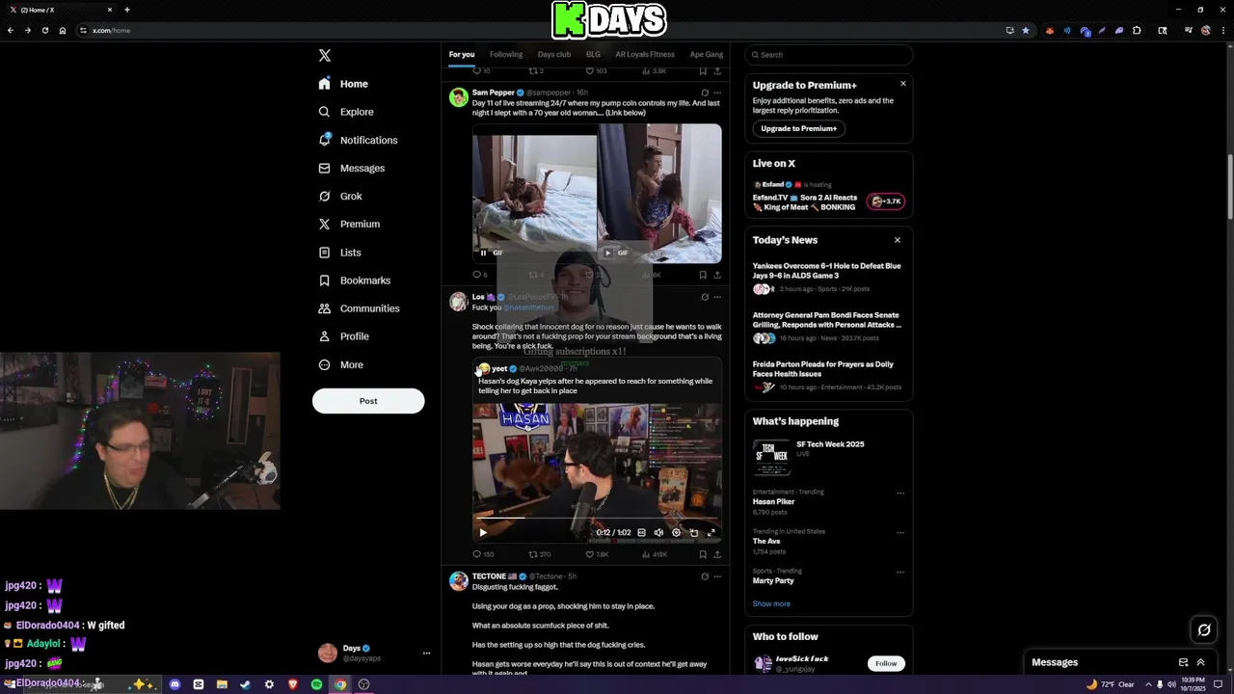Mute the Hasan video audio

tap(658, 532)
